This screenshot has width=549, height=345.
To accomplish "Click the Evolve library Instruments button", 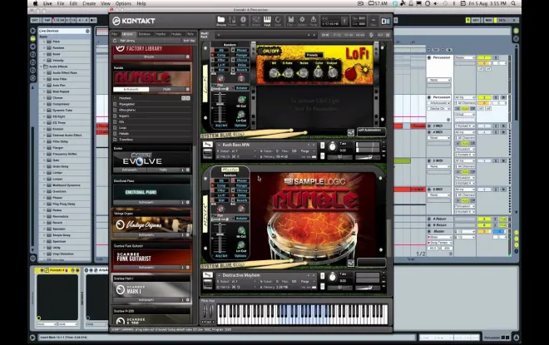I will point(130,170).
